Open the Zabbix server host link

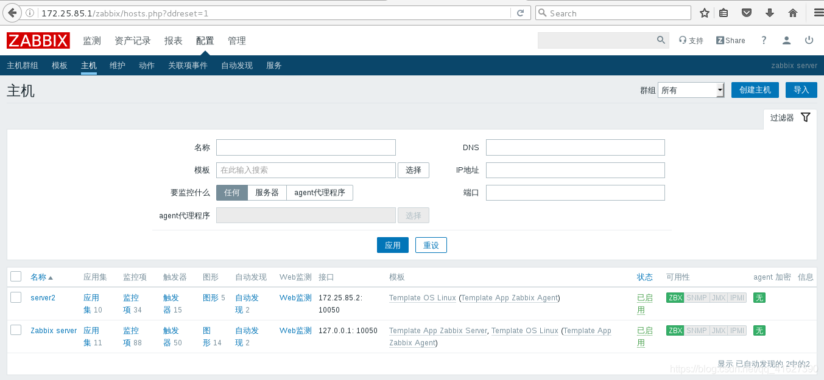click(x=54, y=331)
